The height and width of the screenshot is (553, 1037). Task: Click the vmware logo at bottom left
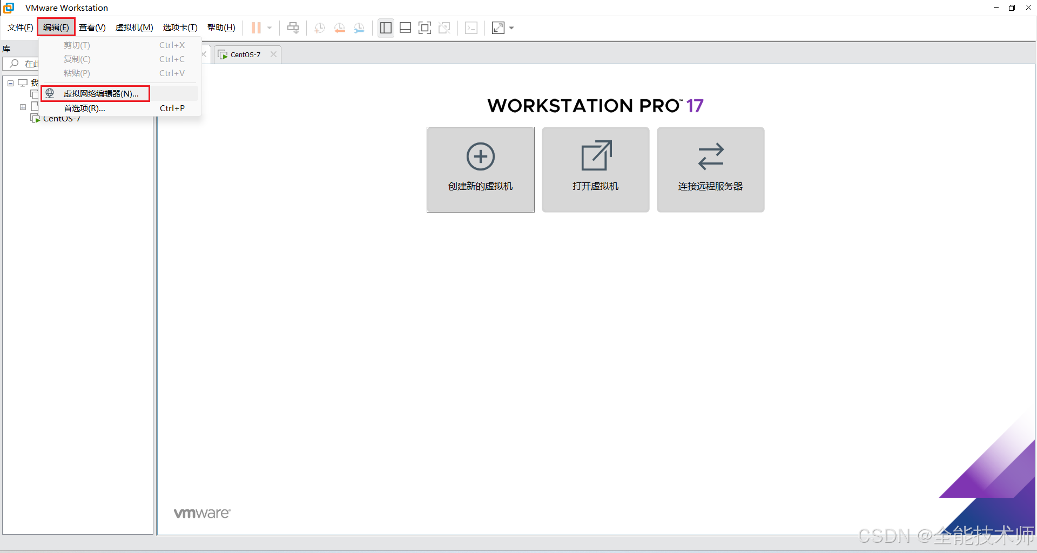click(x=202, y=513)
